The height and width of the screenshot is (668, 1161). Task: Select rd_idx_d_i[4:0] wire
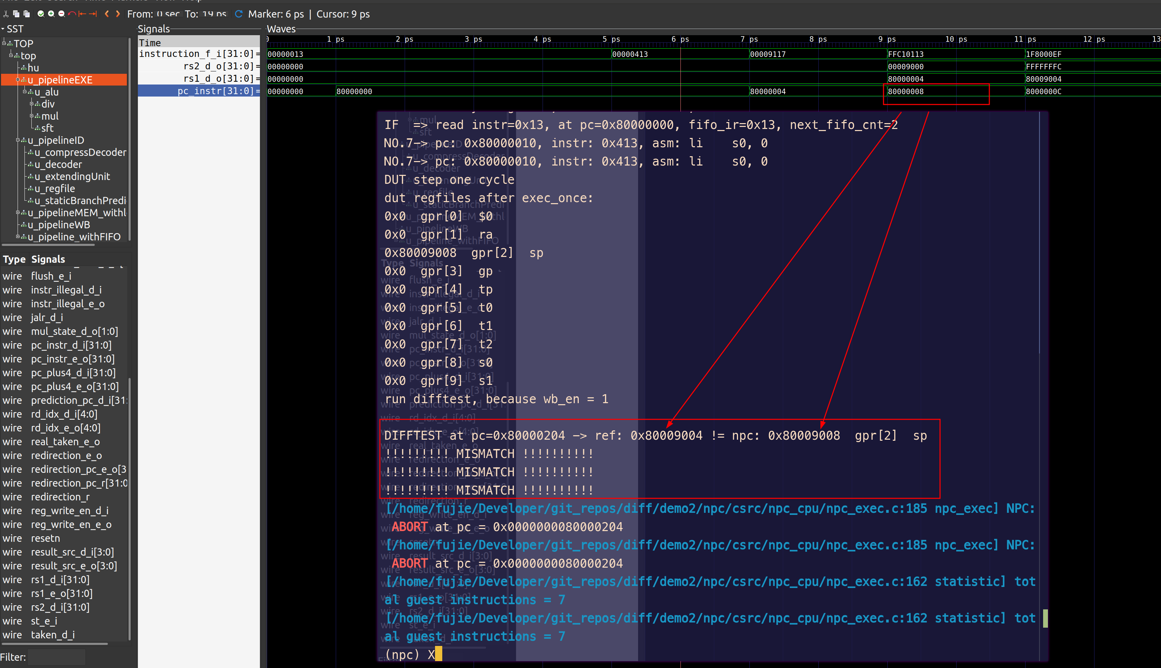[64, 414]
